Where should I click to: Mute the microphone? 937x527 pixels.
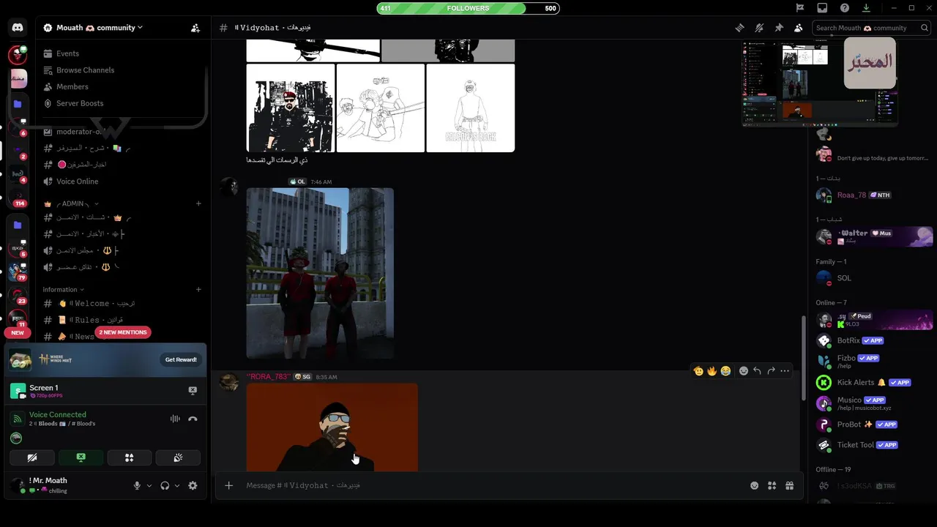point(137,485)
